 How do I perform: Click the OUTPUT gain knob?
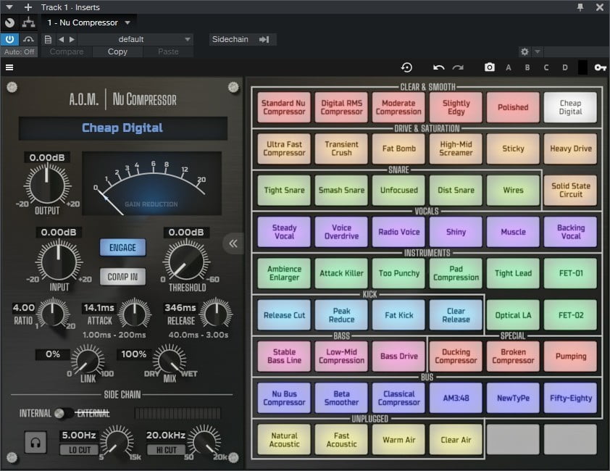pos(47,184)
